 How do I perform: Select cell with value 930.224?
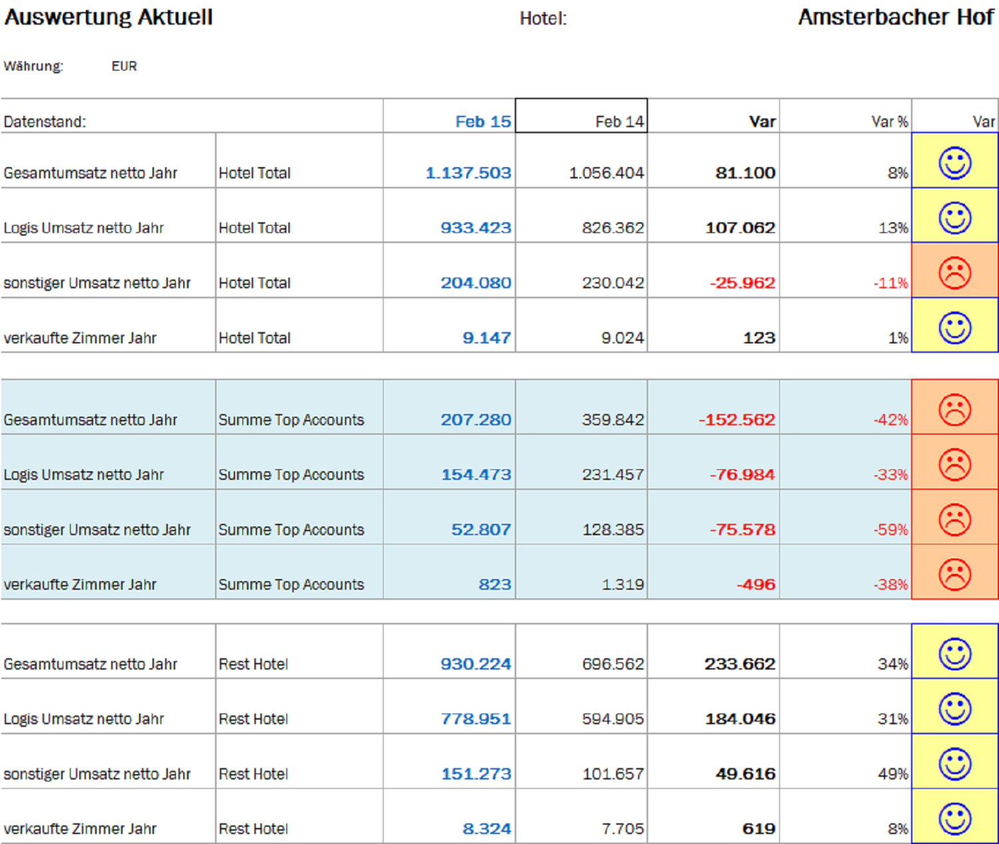[450, 652]
